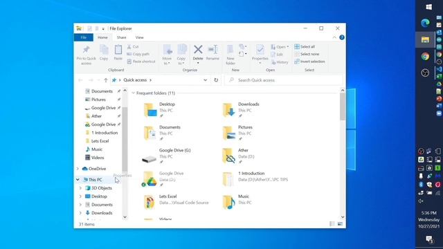
Task: Select Pictures in the navigation pane
Action: 98,100
